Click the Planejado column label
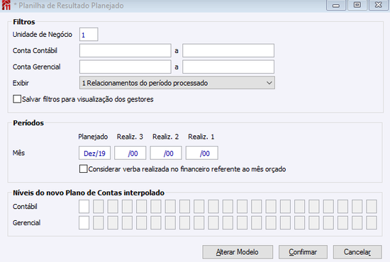The width and height of the screenshot is (390, 262). coord(93,137)
